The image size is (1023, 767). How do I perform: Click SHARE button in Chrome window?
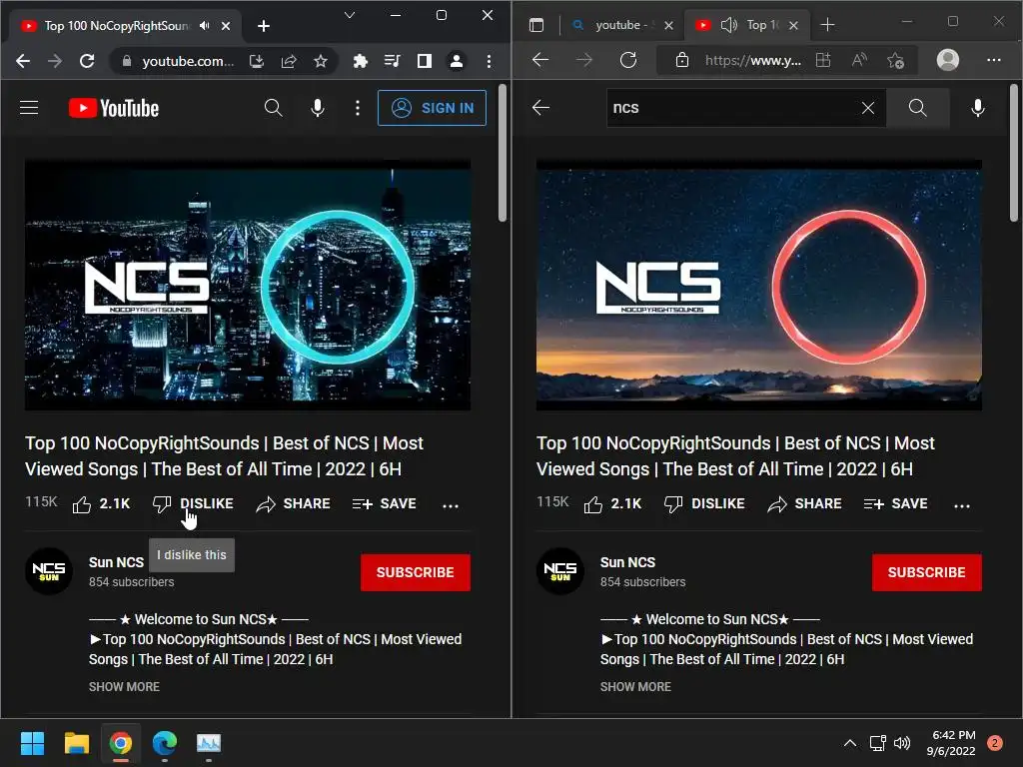[293, 504]
